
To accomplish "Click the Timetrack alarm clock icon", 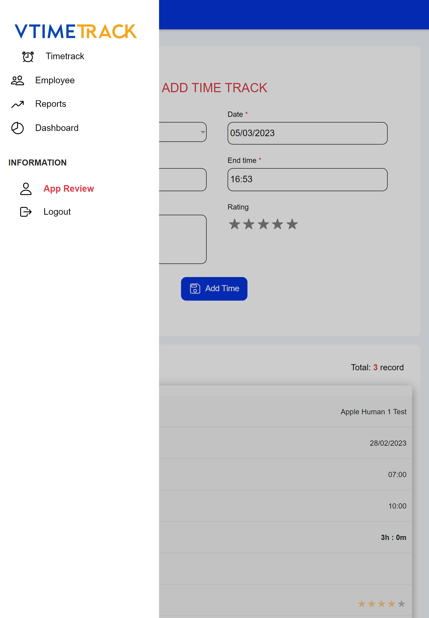I will 28,57.
